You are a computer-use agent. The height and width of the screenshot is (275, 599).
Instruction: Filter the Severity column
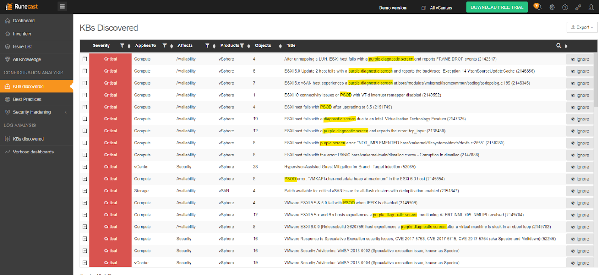[122, 46]
